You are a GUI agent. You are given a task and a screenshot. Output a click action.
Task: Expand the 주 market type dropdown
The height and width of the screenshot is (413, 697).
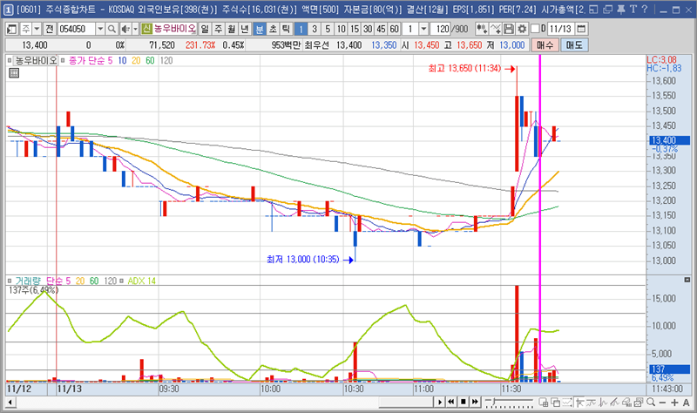click(x=33, y=29)
